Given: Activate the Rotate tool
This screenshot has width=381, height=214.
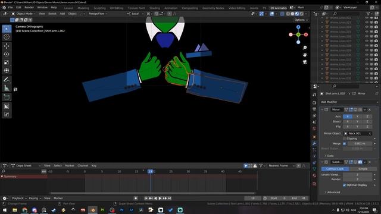Looking at the screenshot, I should click(7, 54).
